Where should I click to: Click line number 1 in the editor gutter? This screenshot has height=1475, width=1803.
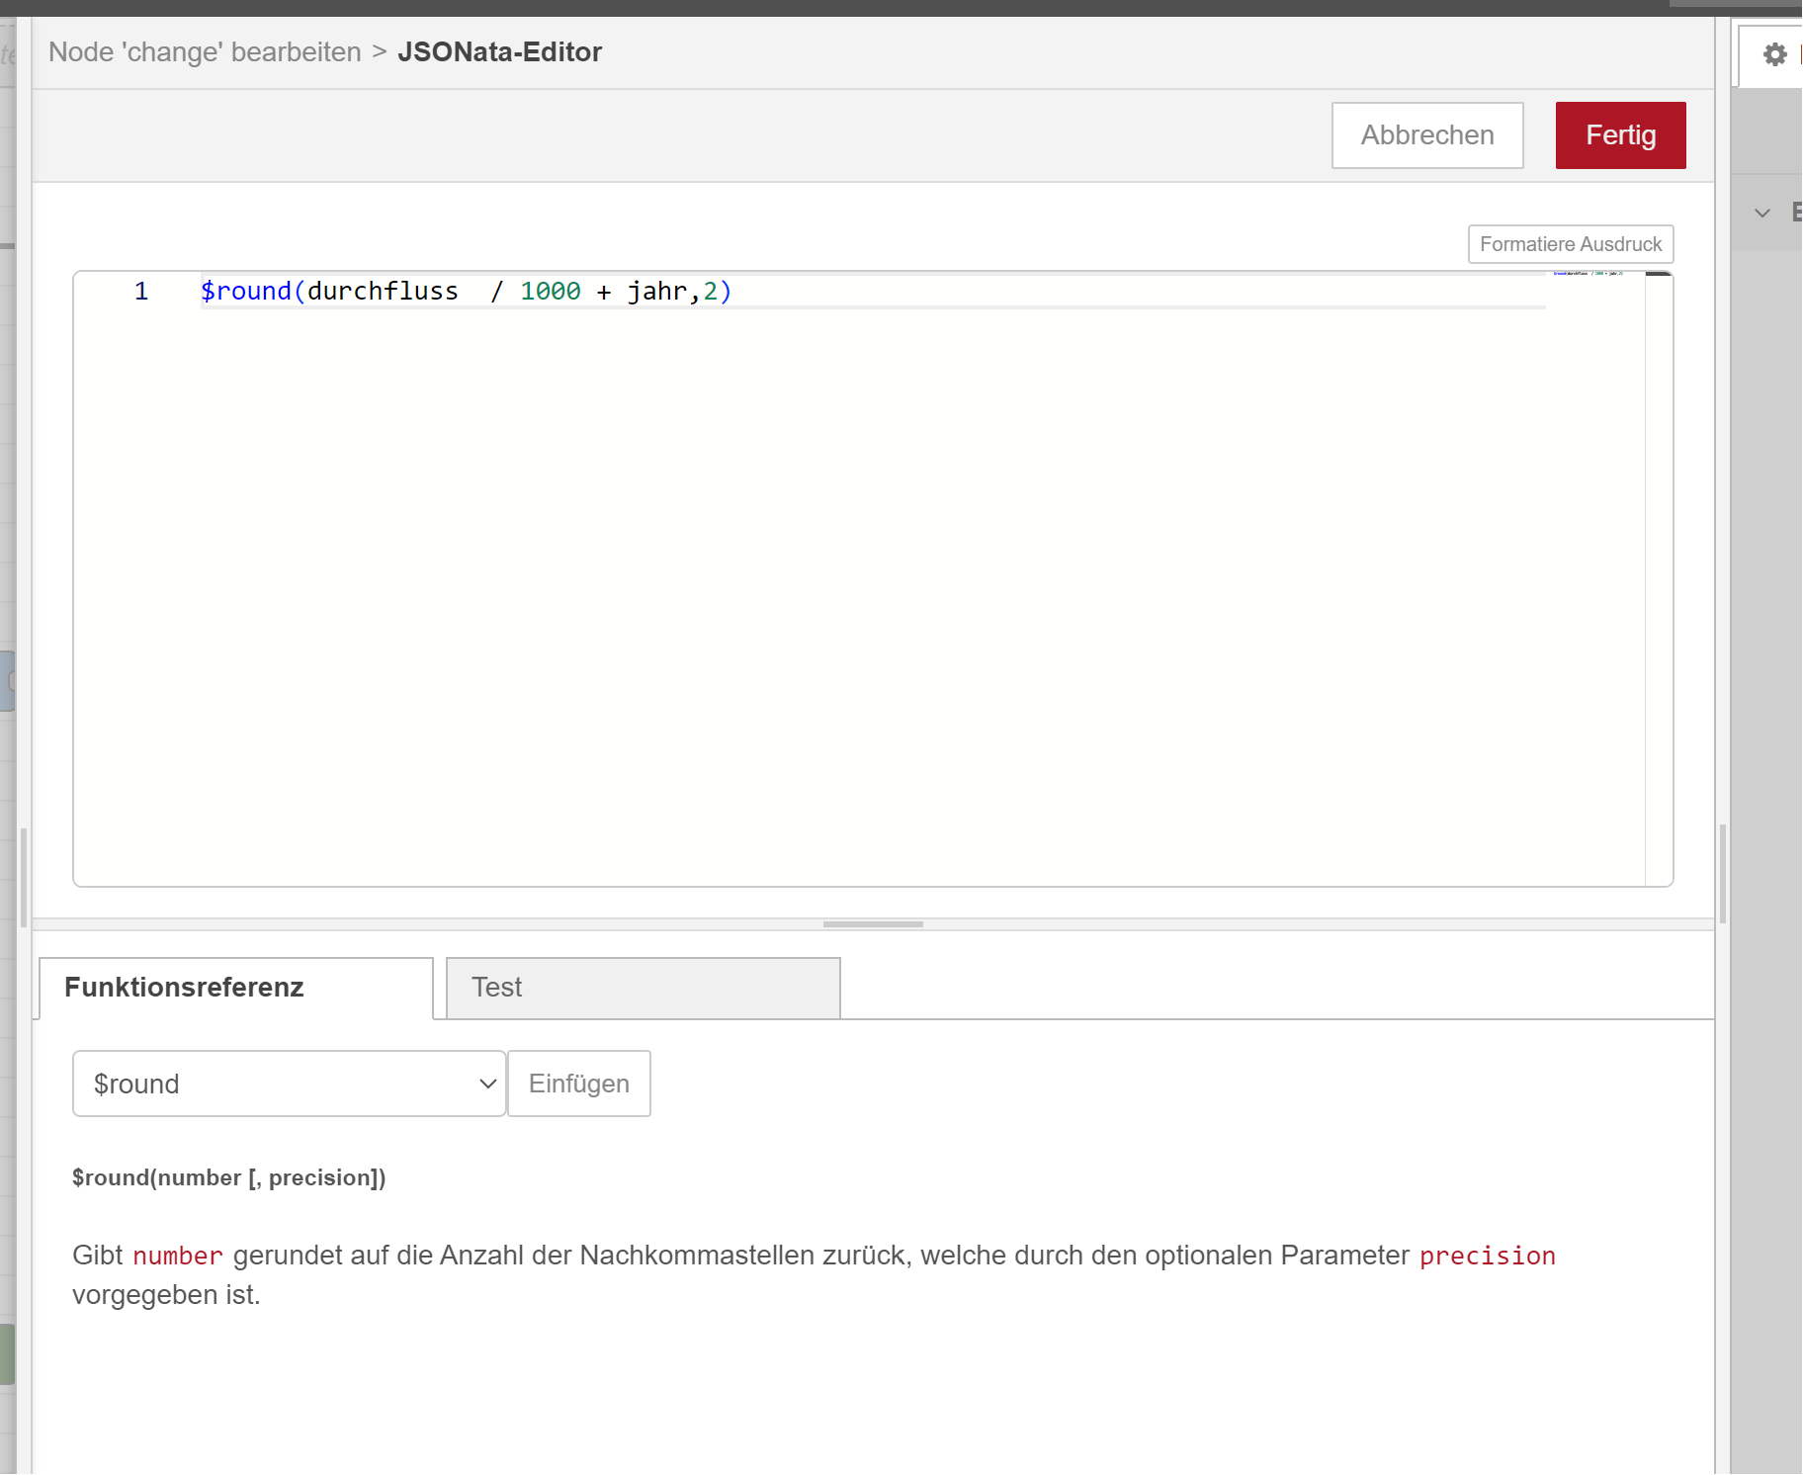click(x=141, y=292)
